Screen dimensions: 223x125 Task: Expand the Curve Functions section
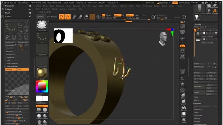11,64
